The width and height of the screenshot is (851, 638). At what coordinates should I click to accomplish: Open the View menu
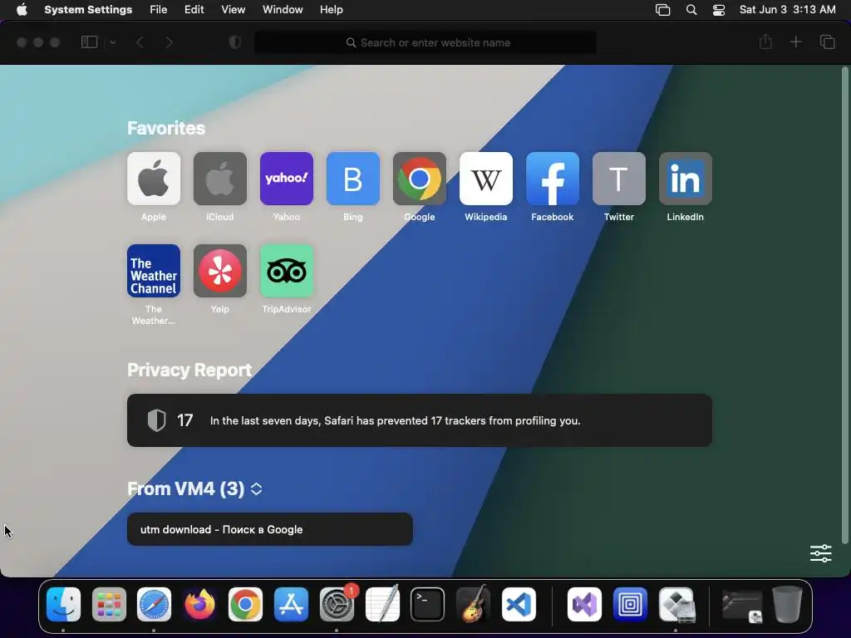click(233, 9)
